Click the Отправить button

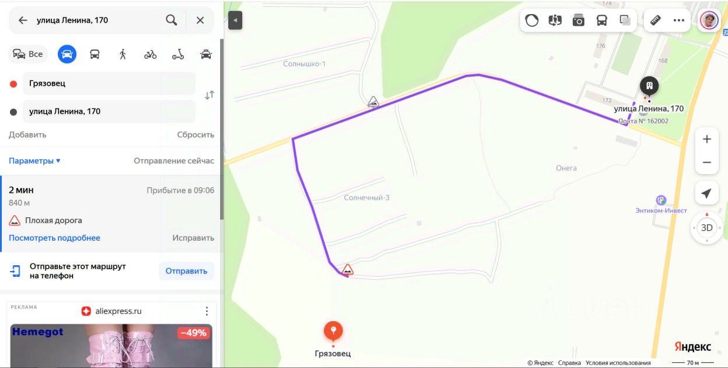click(186, 271)
